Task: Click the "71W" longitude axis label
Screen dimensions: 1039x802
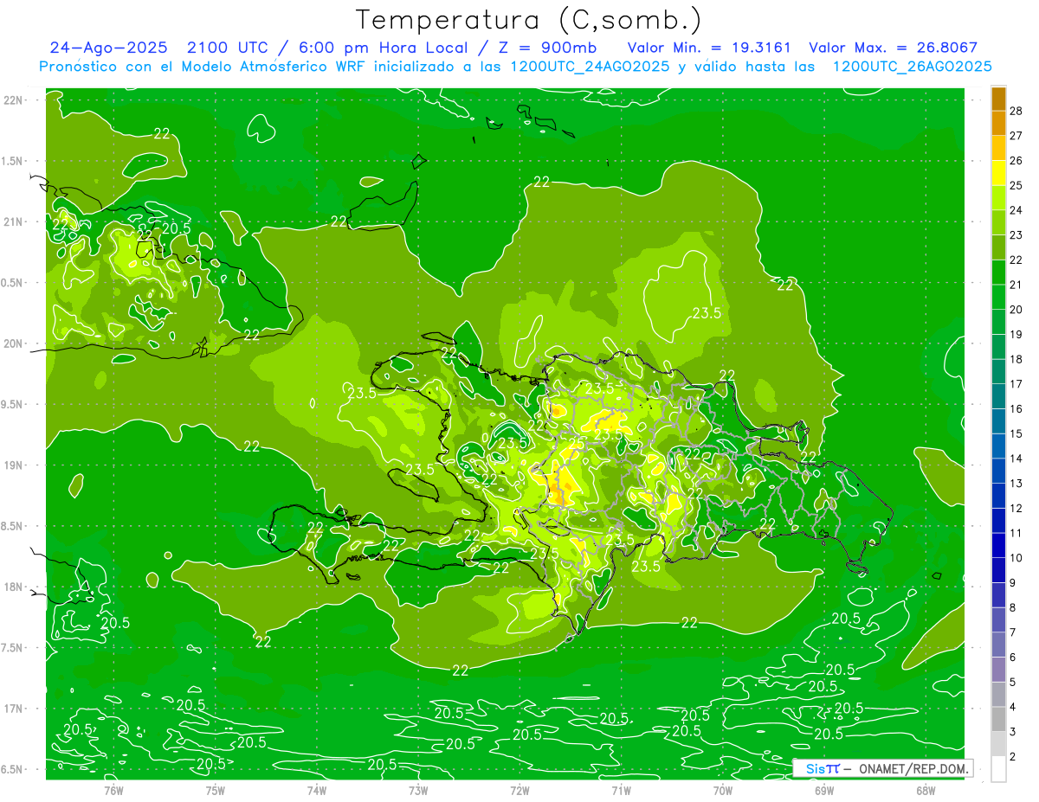Action: pyautogui.click(x=621, y=790)
